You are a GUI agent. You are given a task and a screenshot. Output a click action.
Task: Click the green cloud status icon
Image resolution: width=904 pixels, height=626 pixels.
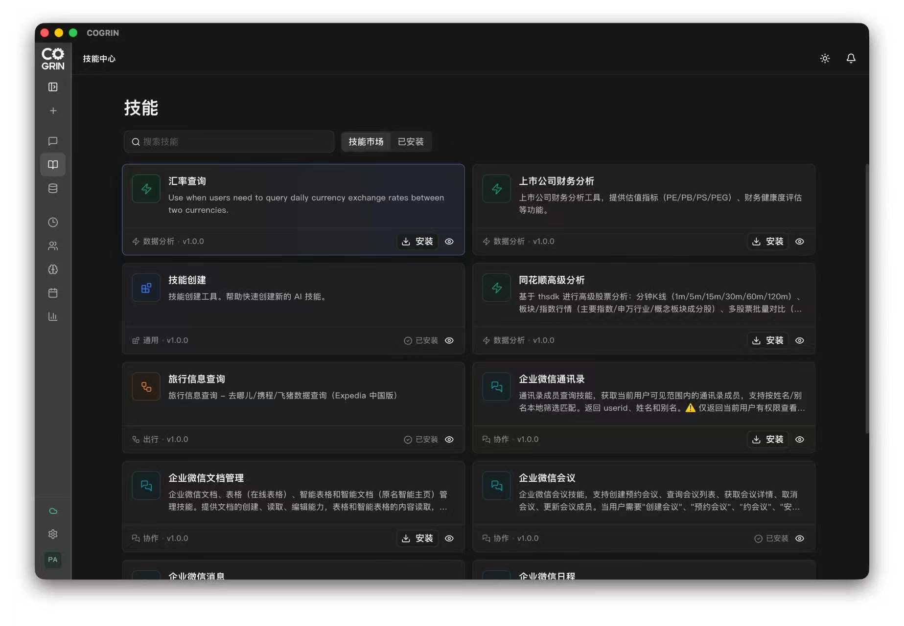click(53, 511)
